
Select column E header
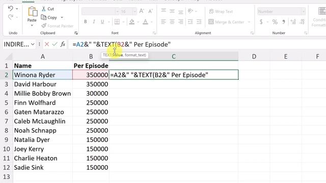pos(286,56)
